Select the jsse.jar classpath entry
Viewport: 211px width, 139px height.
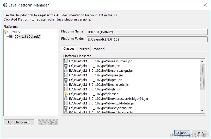96,75
